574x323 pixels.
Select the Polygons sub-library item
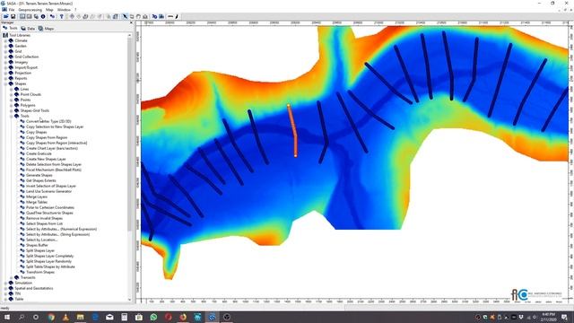click(x=28, y=105)
